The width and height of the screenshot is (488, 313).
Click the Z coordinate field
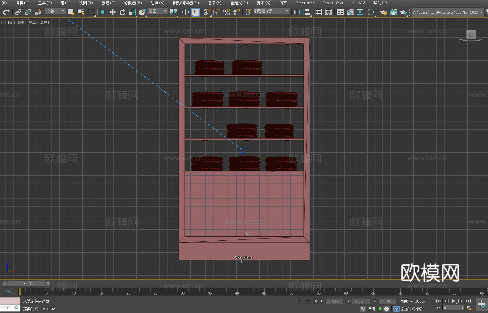coord(387,301)
